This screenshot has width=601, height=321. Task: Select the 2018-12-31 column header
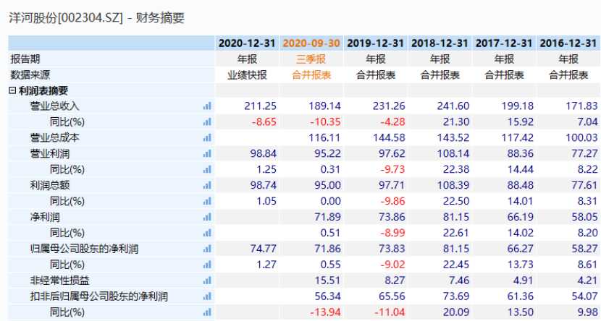440,43
